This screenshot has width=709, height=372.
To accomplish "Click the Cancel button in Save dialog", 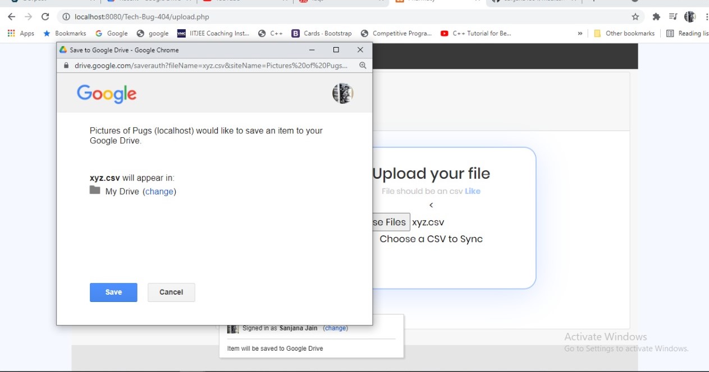I will click(x=171, y=292).
